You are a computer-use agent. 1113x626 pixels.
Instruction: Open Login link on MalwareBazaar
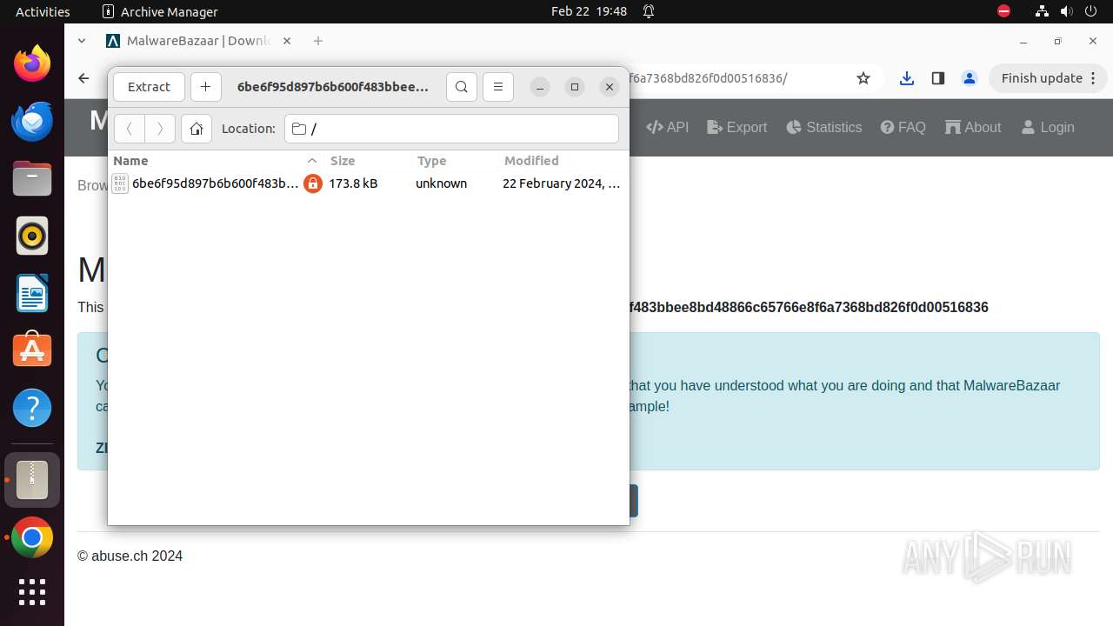tap(1048, 127)
